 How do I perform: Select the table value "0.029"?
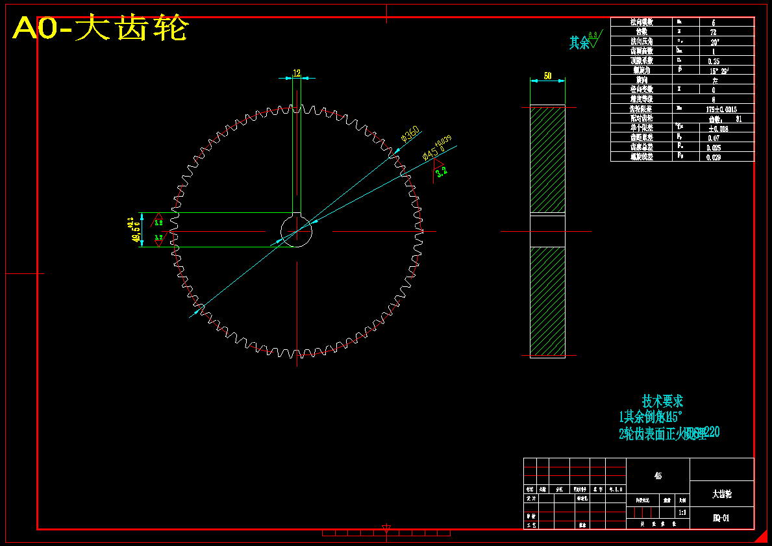pyautogui.click(x=714, y=158)
